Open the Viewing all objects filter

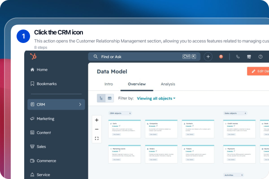(156, 98)
